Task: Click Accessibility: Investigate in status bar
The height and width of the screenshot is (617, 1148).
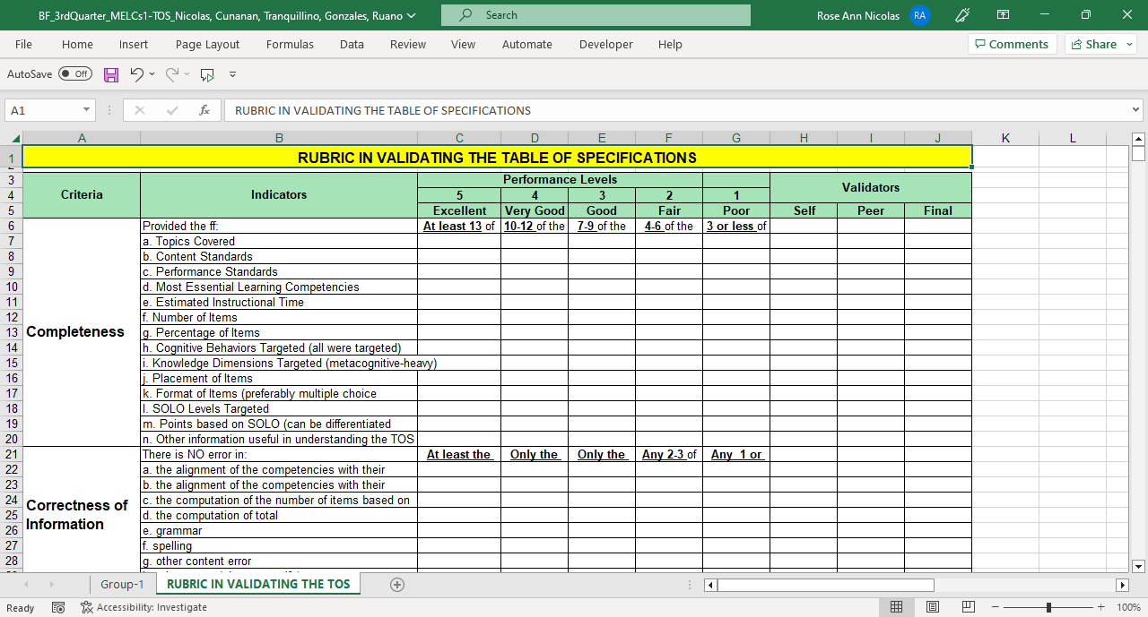Action: [x=143, y=607]
